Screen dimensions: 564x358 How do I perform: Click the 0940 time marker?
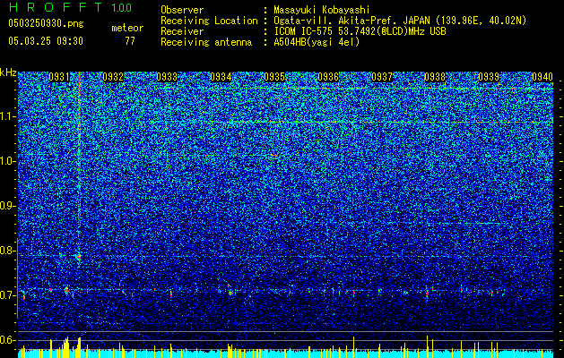pyautogui.click(x=542, y=77)
